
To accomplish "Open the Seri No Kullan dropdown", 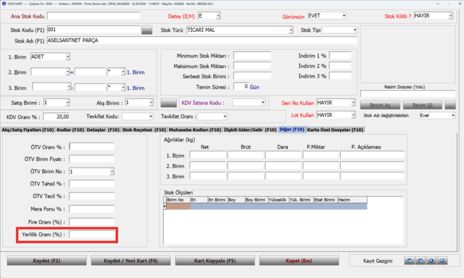I will tap(353, 103).
